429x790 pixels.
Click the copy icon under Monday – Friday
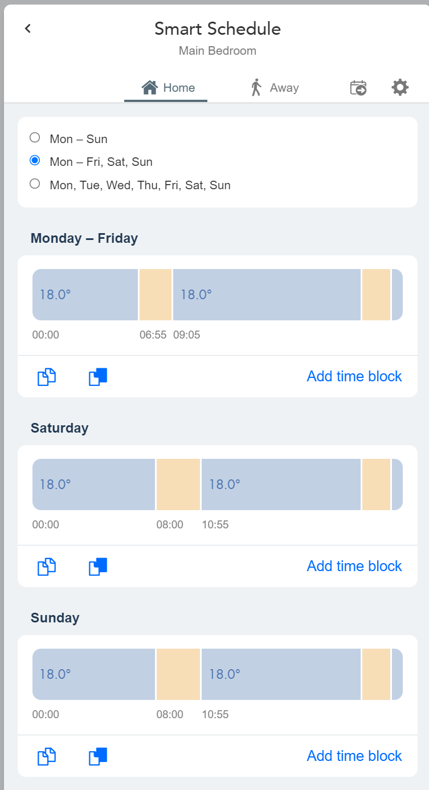pos(47,377)
